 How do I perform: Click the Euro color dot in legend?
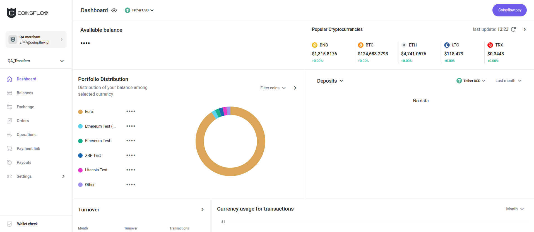click(80, 112)
